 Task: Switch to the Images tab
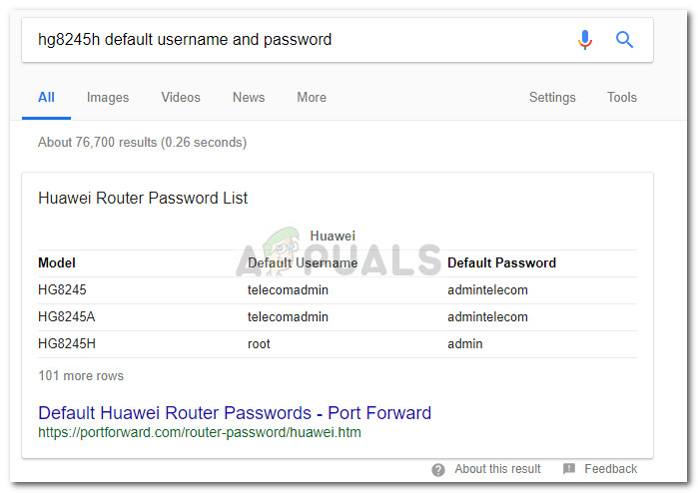coord(108,98)
